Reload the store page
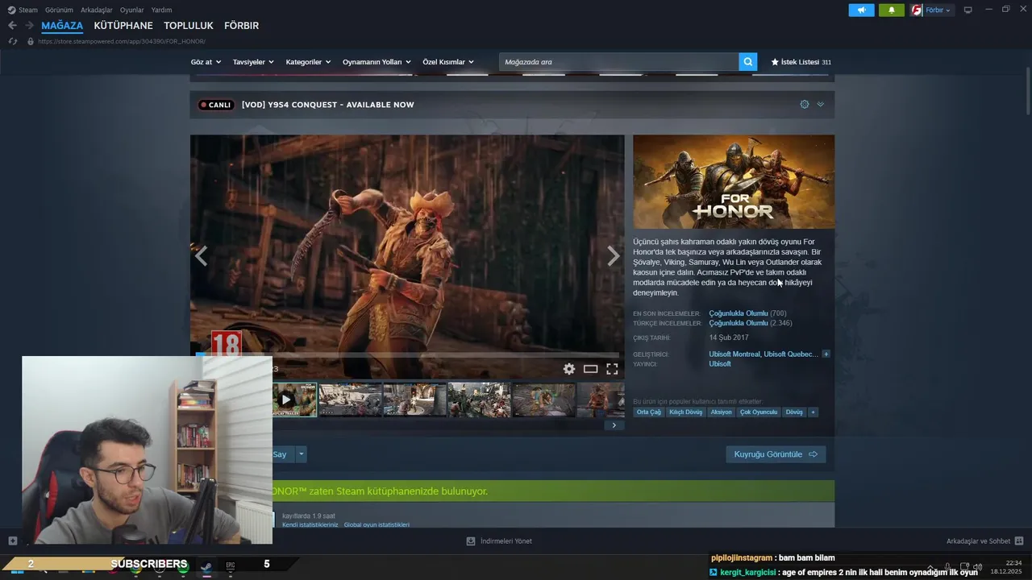 click(12, 41)
